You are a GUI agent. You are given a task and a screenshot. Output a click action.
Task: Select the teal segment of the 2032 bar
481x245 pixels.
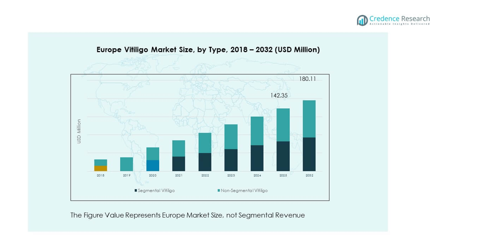(309, 119)
